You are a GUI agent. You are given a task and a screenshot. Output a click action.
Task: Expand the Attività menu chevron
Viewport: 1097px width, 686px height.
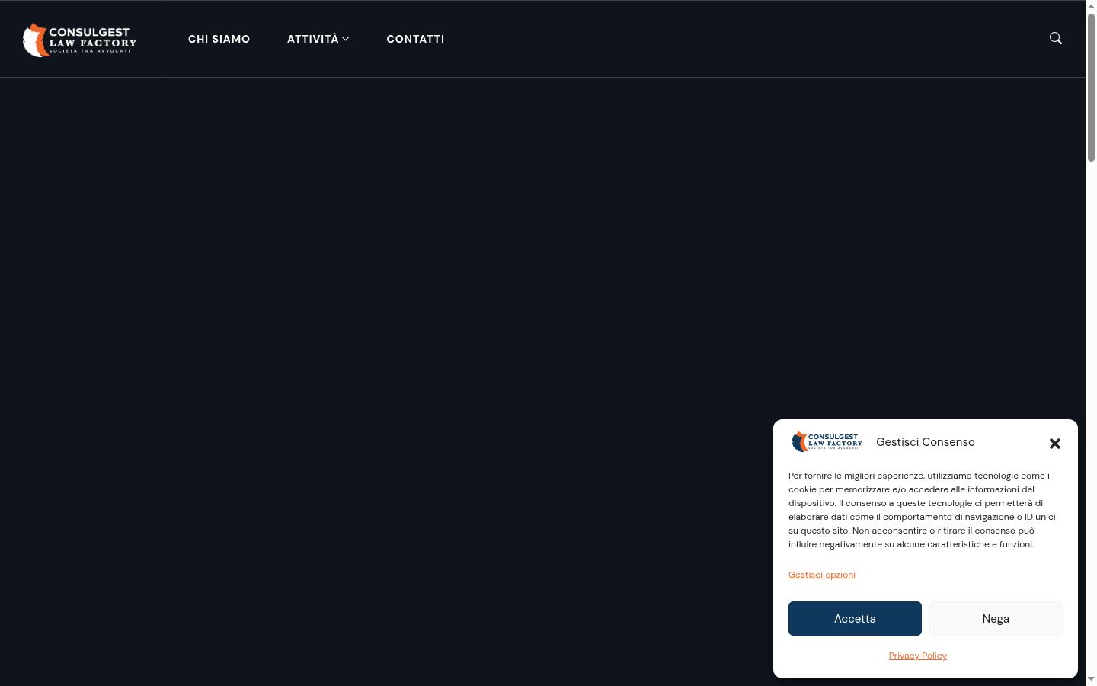pos(346,39)
